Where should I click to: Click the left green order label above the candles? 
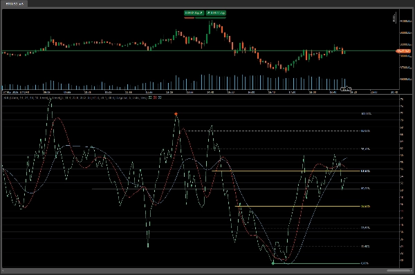(194, 12)
